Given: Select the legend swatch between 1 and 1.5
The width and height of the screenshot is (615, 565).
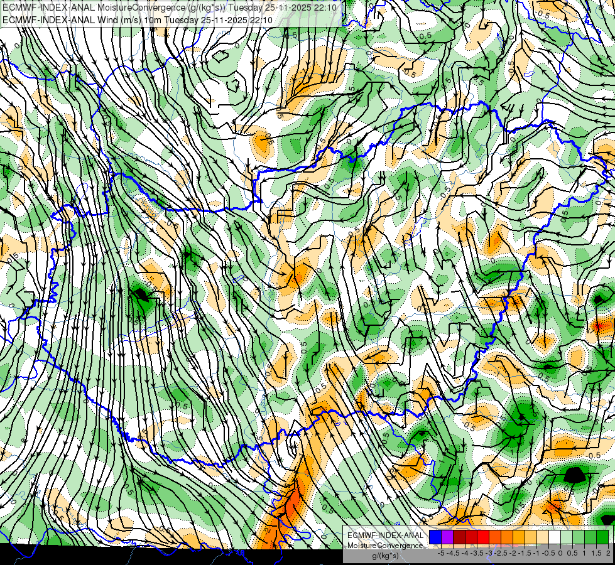Looking at the screenshot, I should 591,537.
